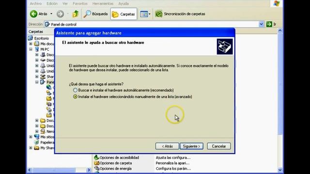Click the Panel de control tree icon
This screenshot has width=310, height=174.
click(43, 82)
